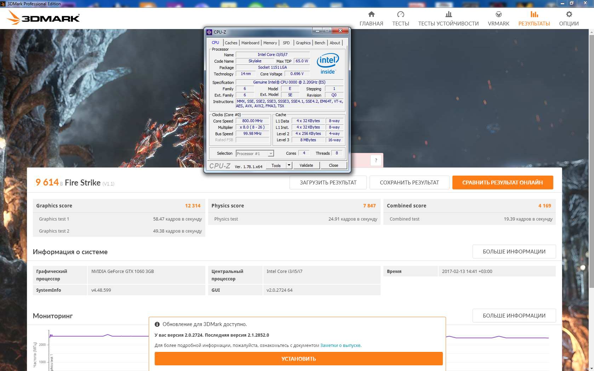
Task: Select the Graphics tab in CPU-Z
Action: pyautogui.click(x=303, y=43)
